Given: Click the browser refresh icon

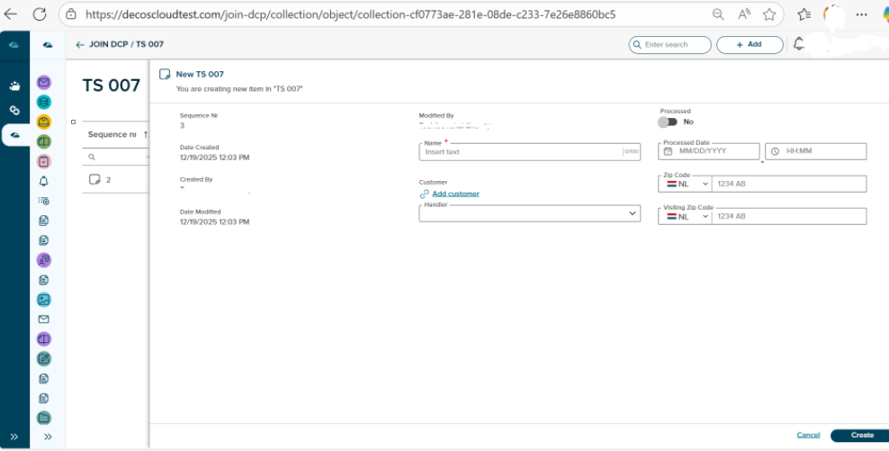Looking at the screenshot, I should coord(40,14).
